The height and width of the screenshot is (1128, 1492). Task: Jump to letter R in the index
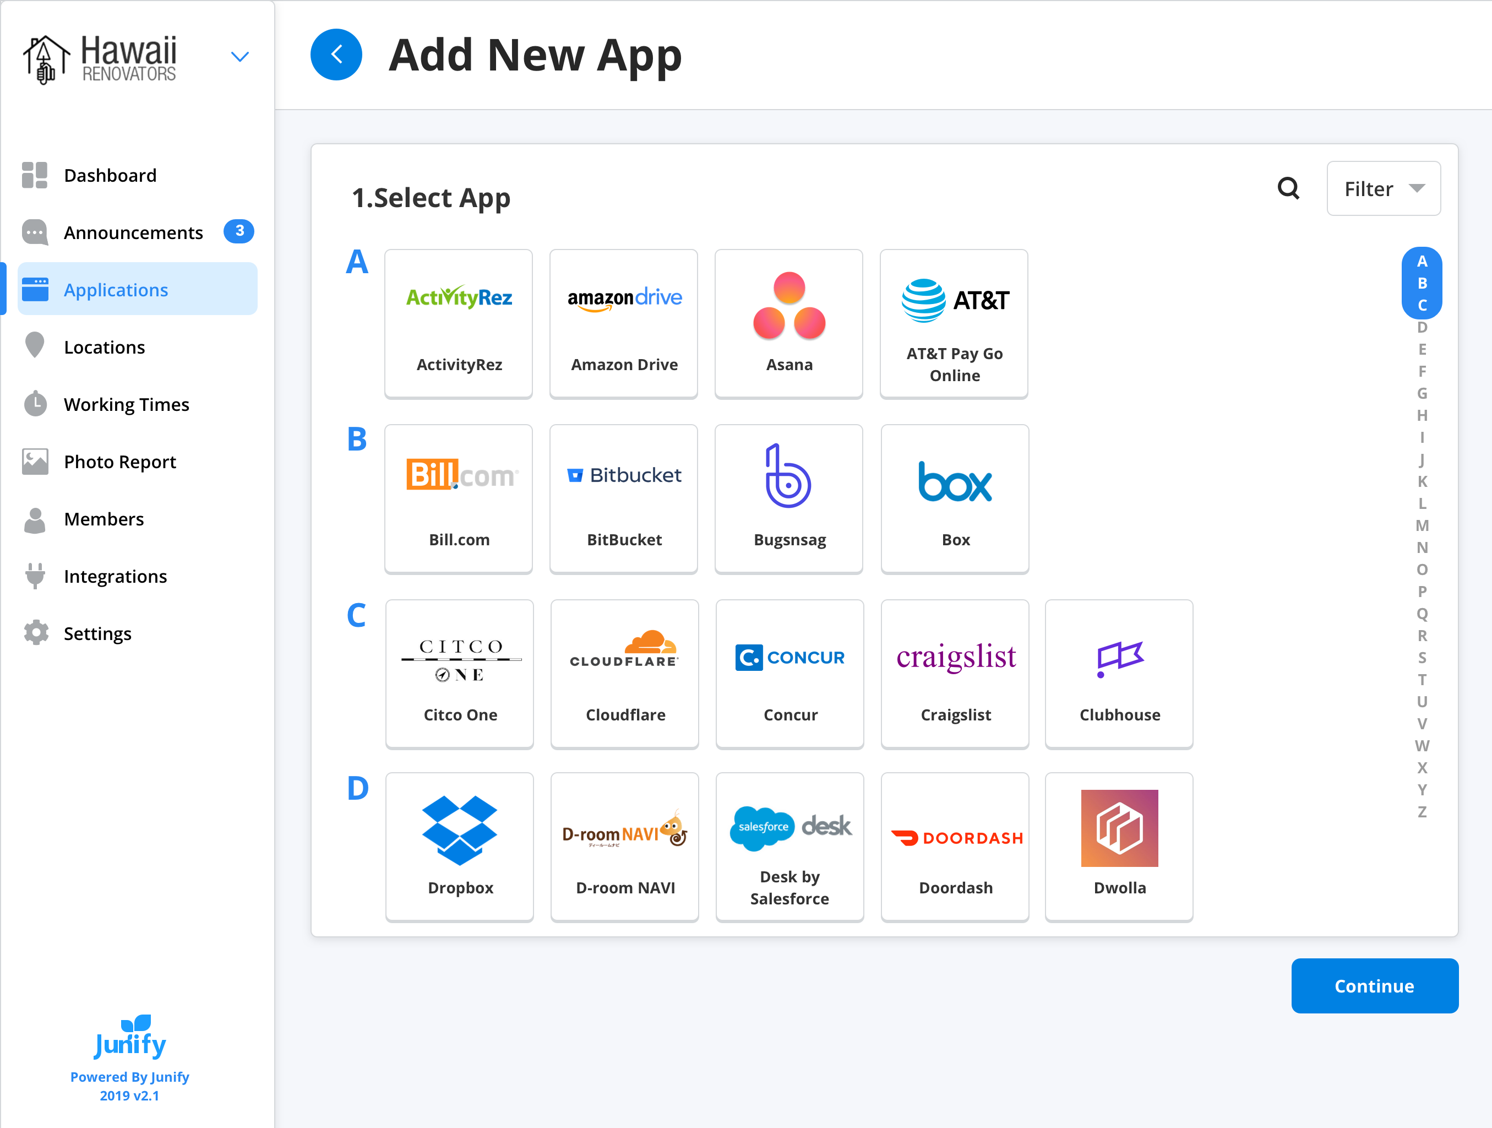coord(1422,636)
